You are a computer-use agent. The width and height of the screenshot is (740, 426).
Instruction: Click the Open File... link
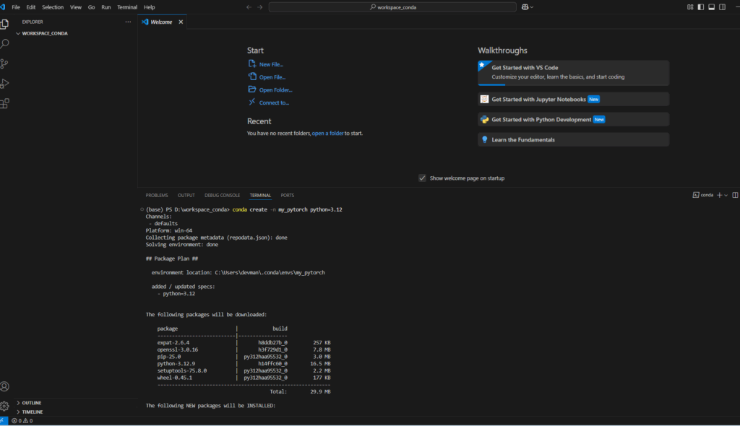272,77
